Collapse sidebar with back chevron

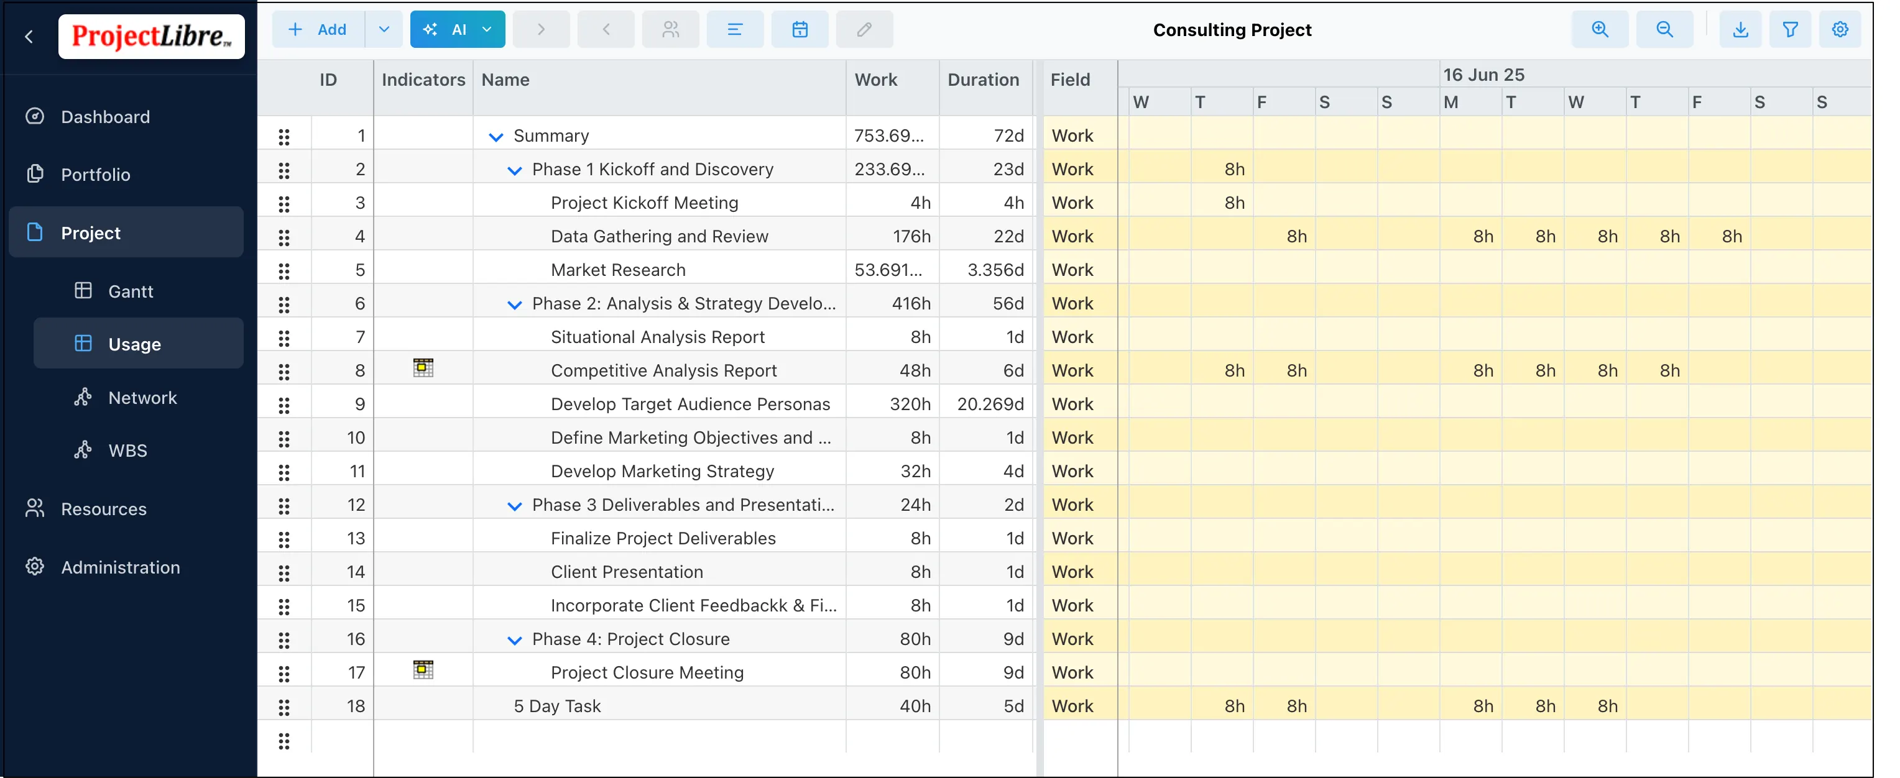click(29, 36)
